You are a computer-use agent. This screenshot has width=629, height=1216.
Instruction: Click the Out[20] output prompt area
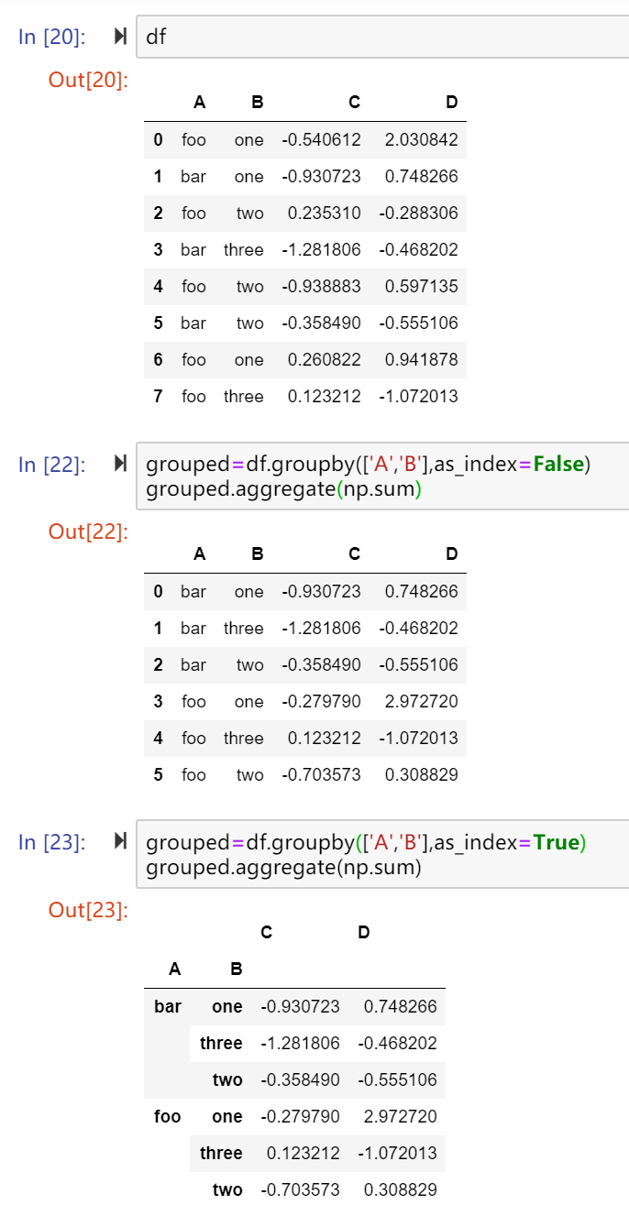(88, 80)
